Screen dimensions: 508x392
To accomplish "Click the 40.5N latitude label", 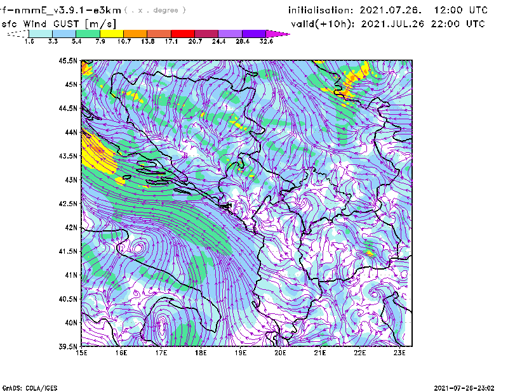I will [x=68, y=299].
